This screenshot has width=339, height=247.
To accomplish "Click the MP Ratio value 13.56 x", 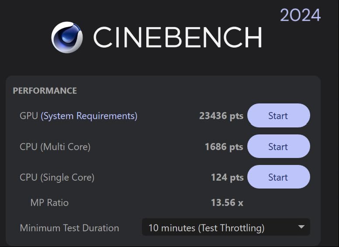I will [x=227, y=202].
